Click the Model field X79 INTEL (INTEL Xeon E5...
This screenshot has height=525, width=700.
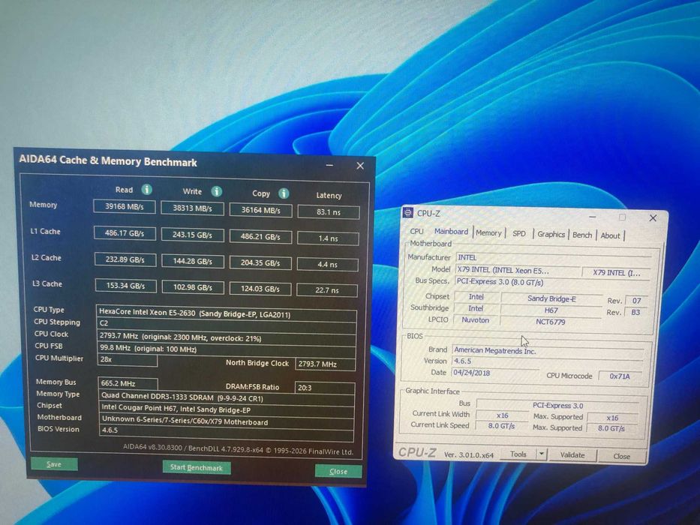tap(518, 270)
